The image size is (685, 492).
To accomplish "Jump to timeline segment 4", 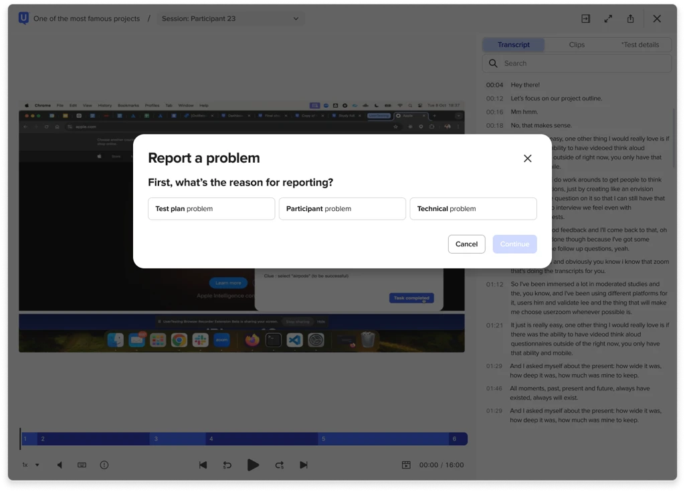I will coord(261,439).
